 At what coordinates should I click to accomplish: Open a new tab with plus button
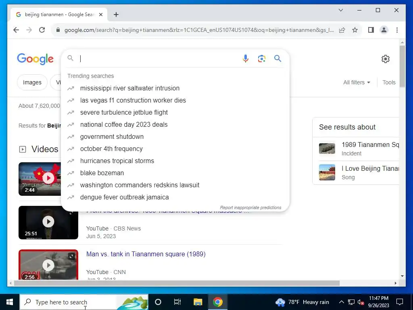tap(116, 15)
